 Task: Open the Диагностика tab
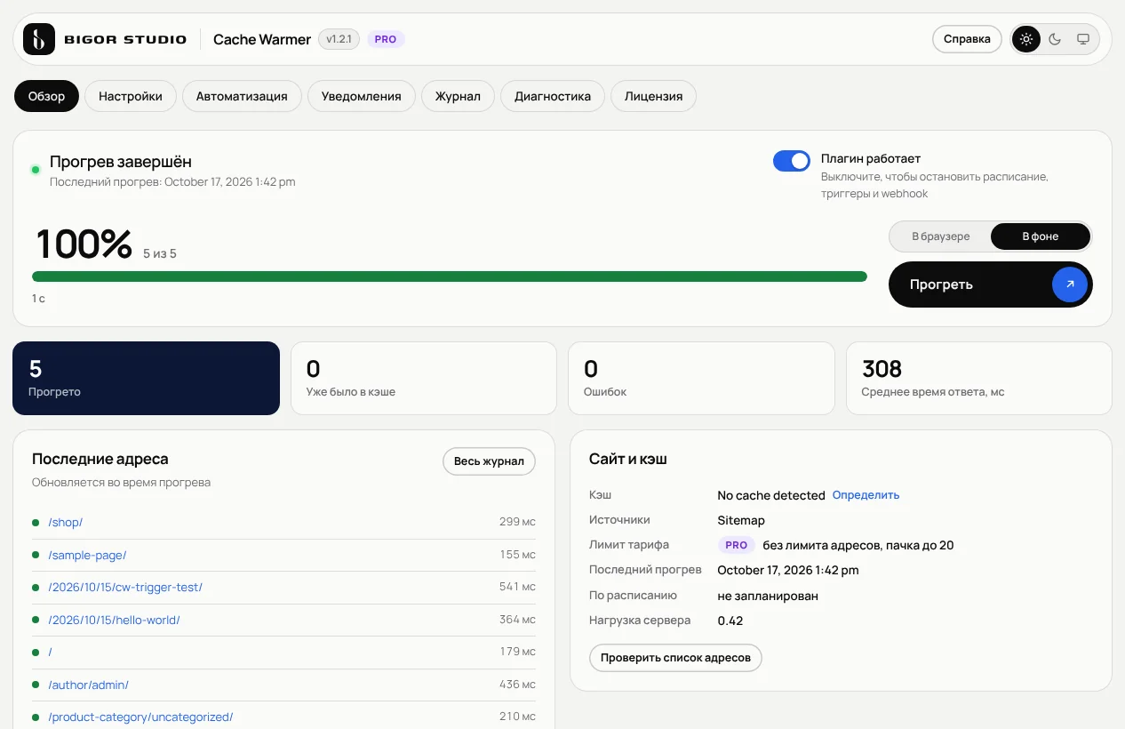[x=553, y=96]
